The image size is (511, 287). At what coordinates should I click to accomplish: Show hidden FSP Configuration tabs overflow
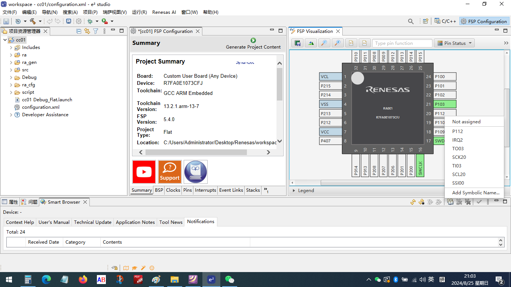click(x=266, y=190)
